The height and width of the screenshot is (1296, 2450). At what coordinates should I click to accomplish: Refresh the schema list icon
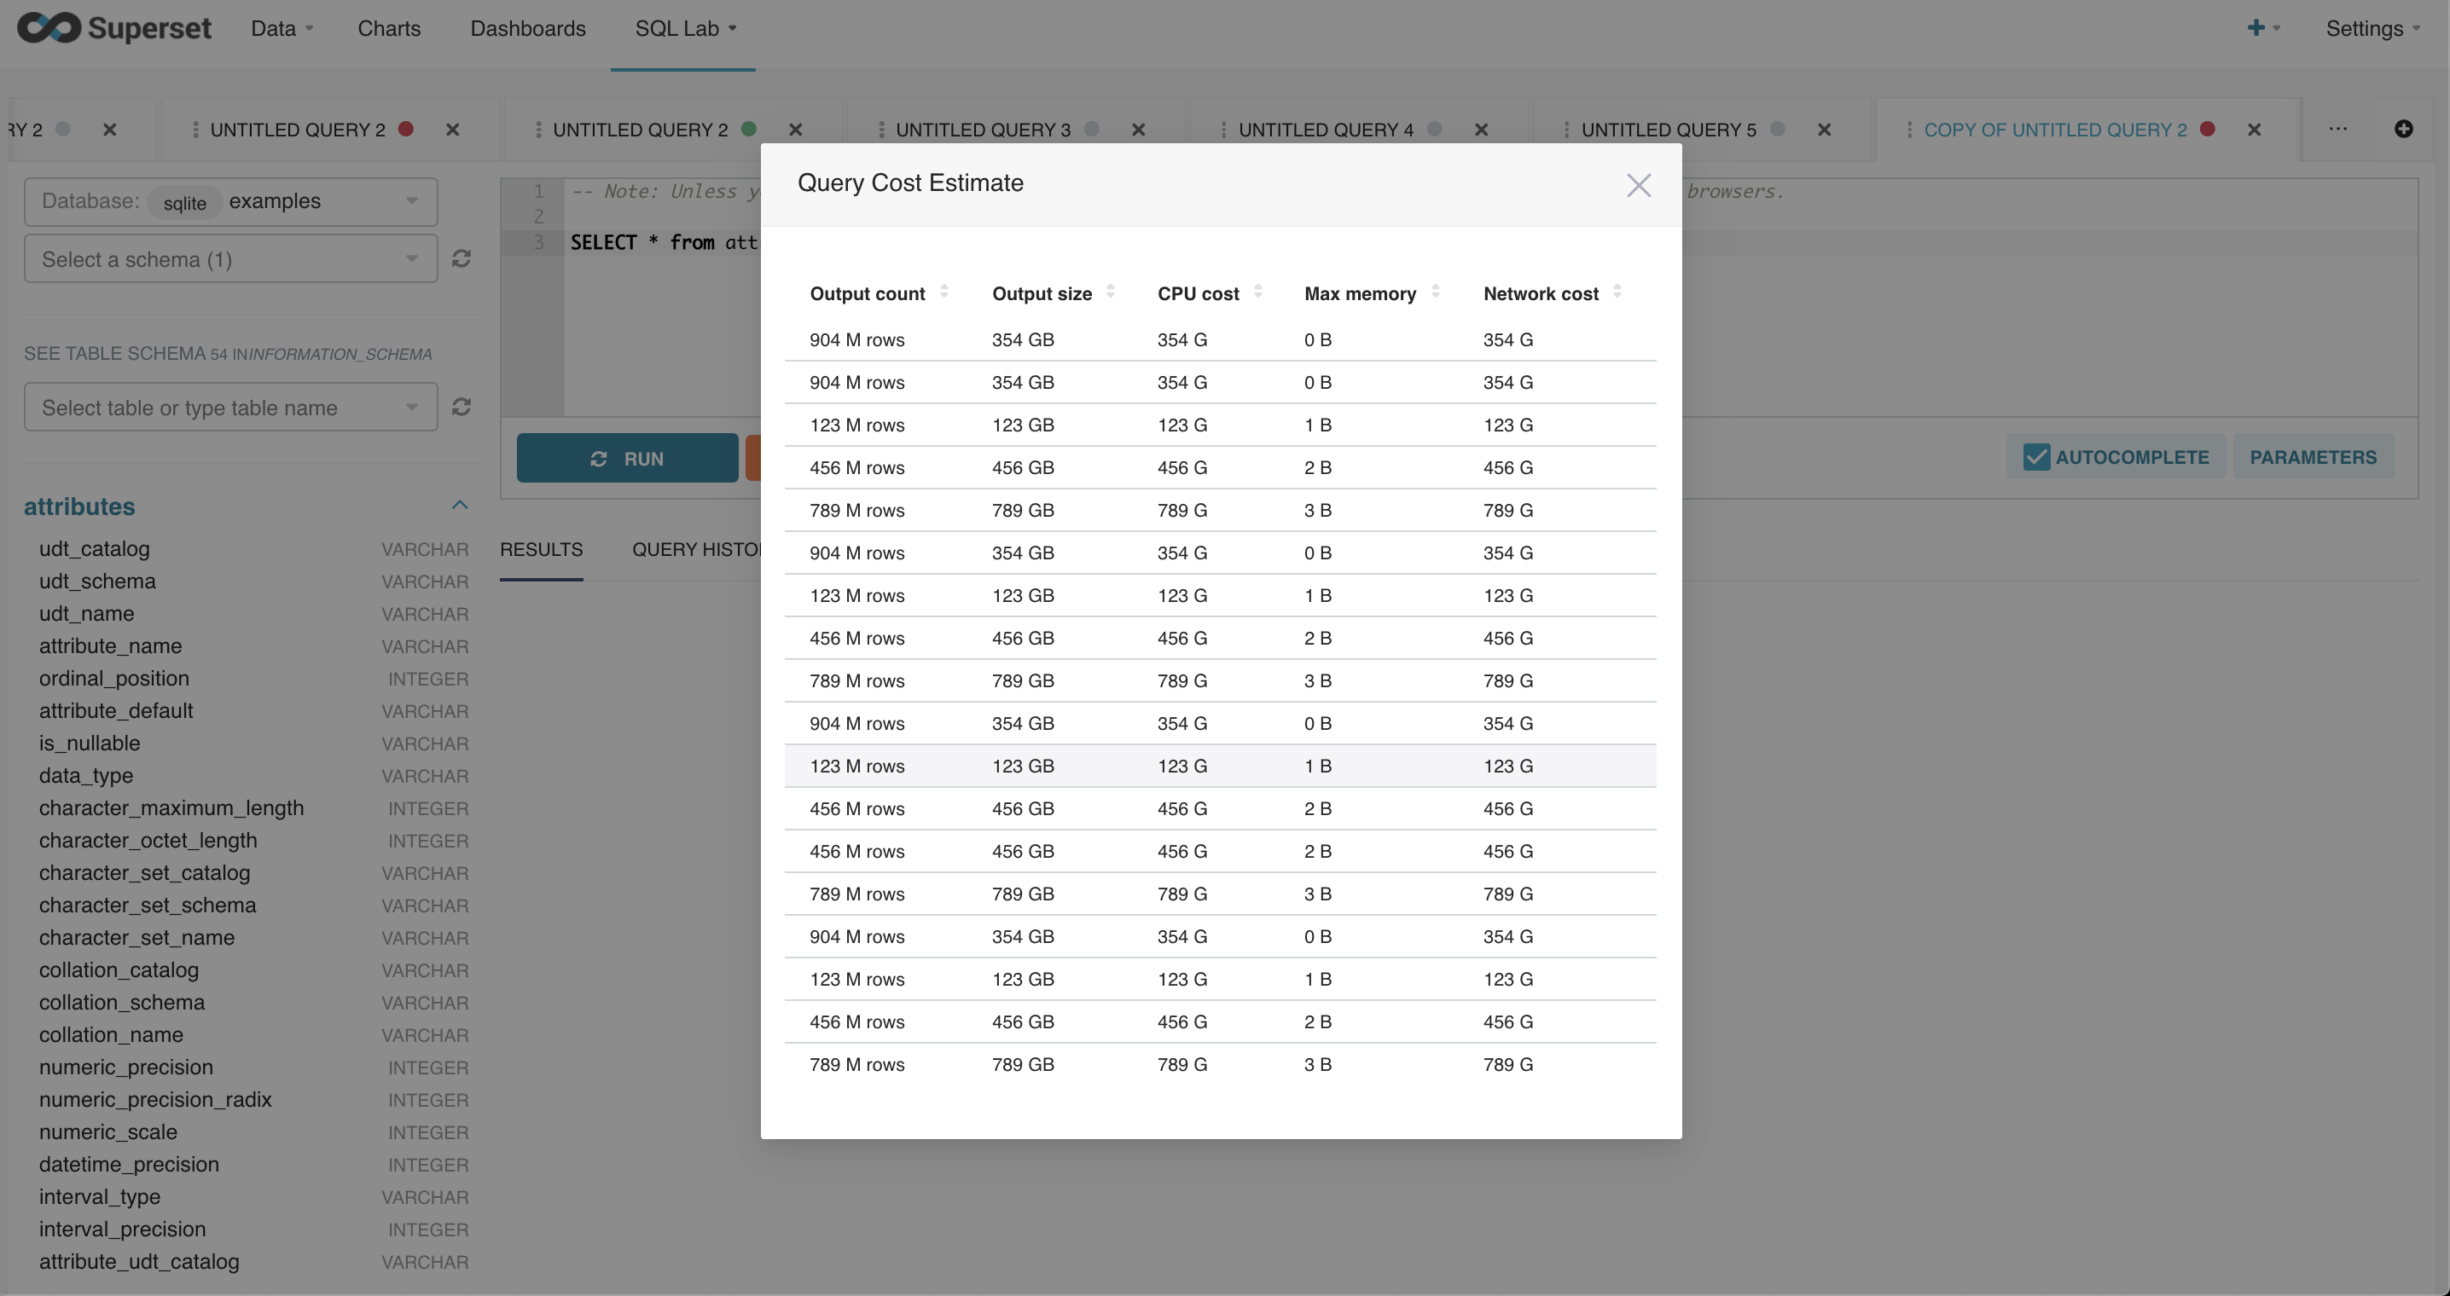tap(462, 258)
